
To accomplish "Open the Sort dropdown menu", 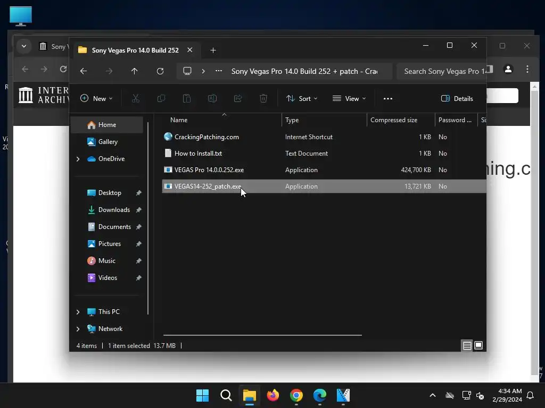I will 302,98.
